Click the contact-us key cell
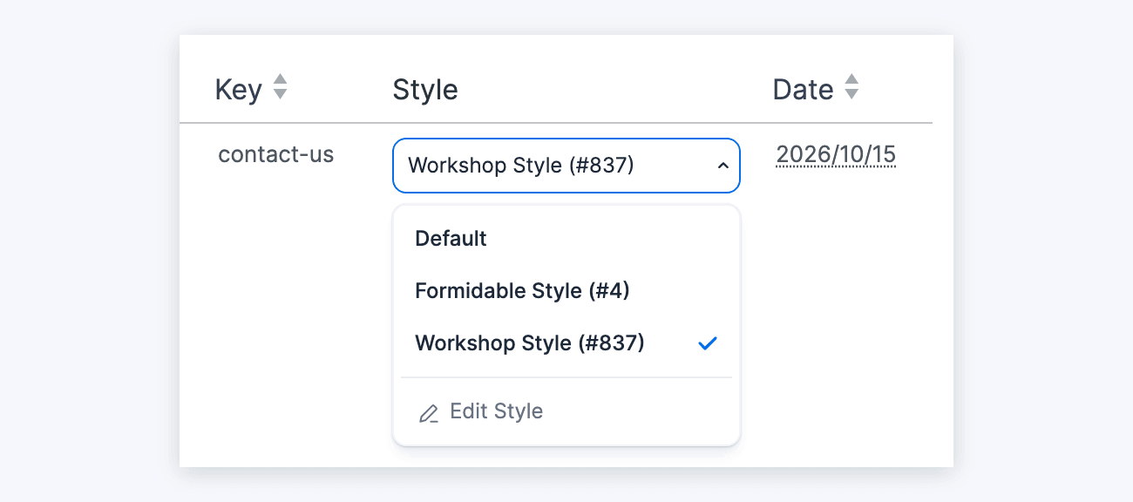This screenshot has width=1133, height=502. tap(276, 154)
